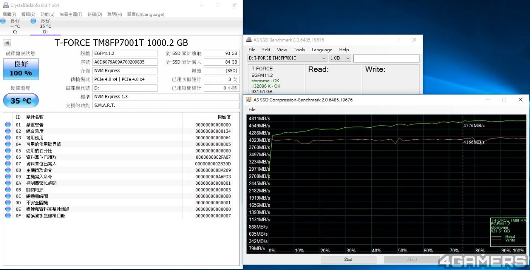
Task: Open the Help menu in AS SSD Benchmark
Action: click(x=344, y=50)
